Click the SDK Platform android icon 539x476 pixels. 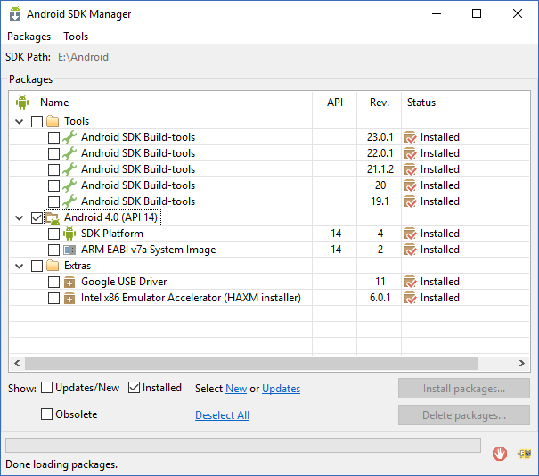pyautogui.click(x=69, y=234)
